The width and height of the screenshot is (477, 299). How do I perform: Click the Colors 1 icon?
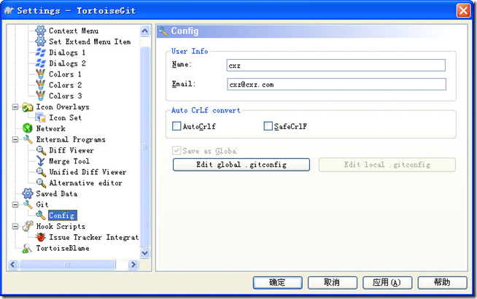pos(41,74)
